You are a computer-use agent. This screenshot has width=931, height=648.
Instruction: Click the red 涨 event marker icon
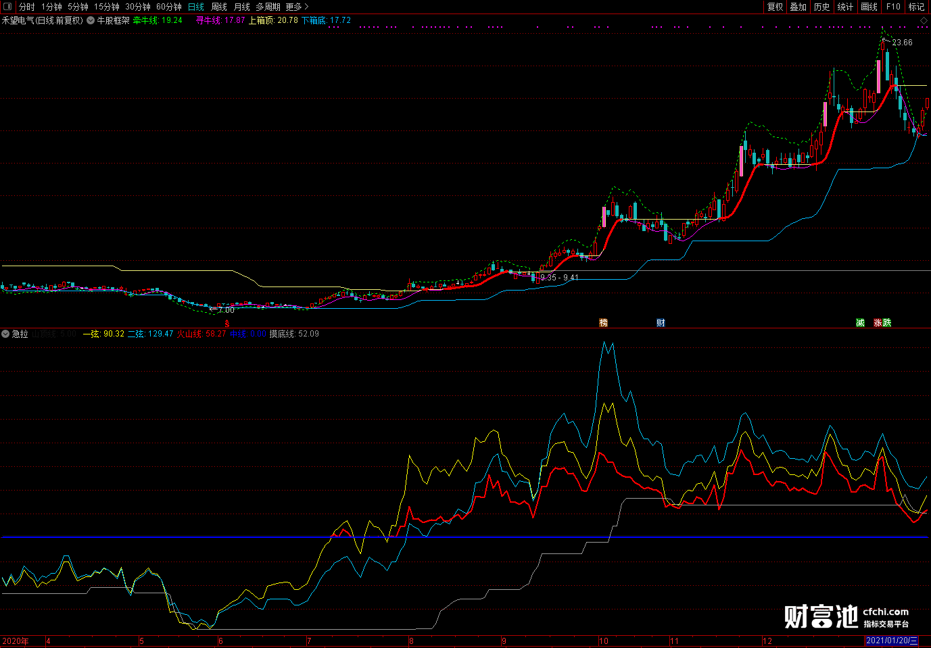[878, 323]
